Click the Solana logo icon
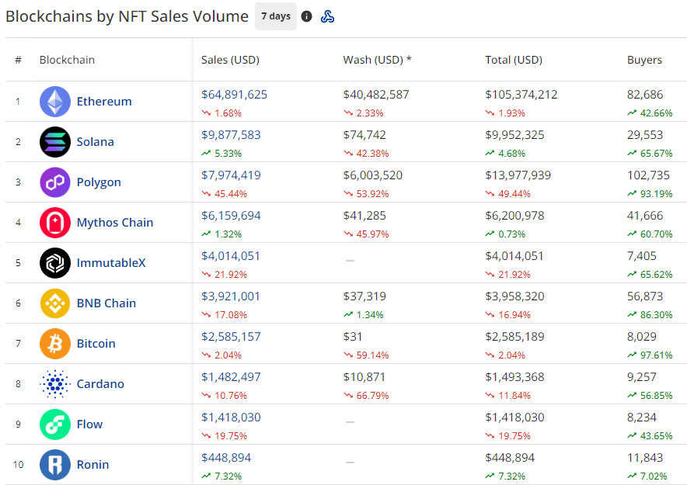Image resolution: width=687 pixels, height=485 pixels. (54, 142)
